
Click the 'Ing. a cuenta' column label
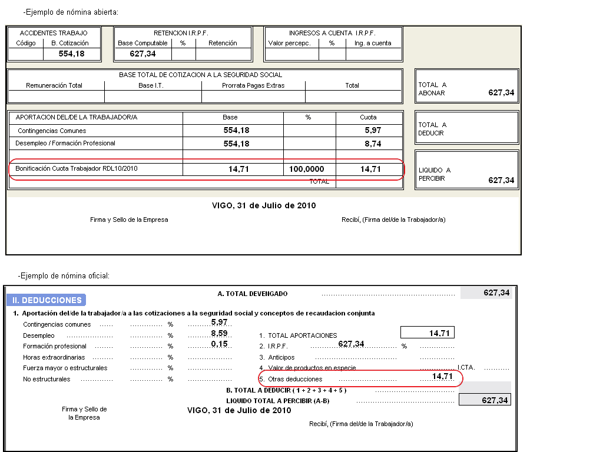(373, 43)
